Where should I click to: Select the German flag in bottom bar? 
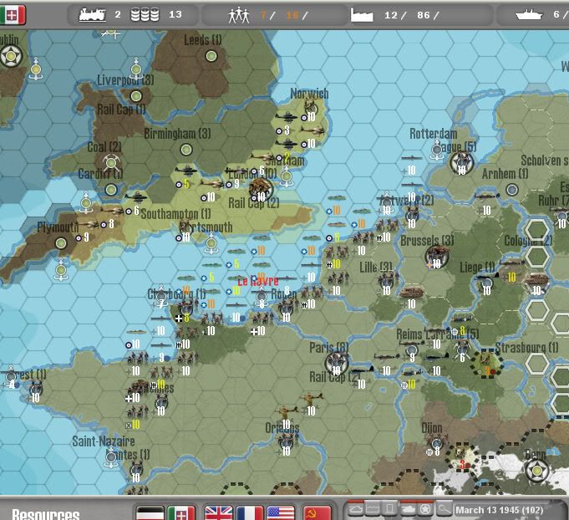pos(150,512)
